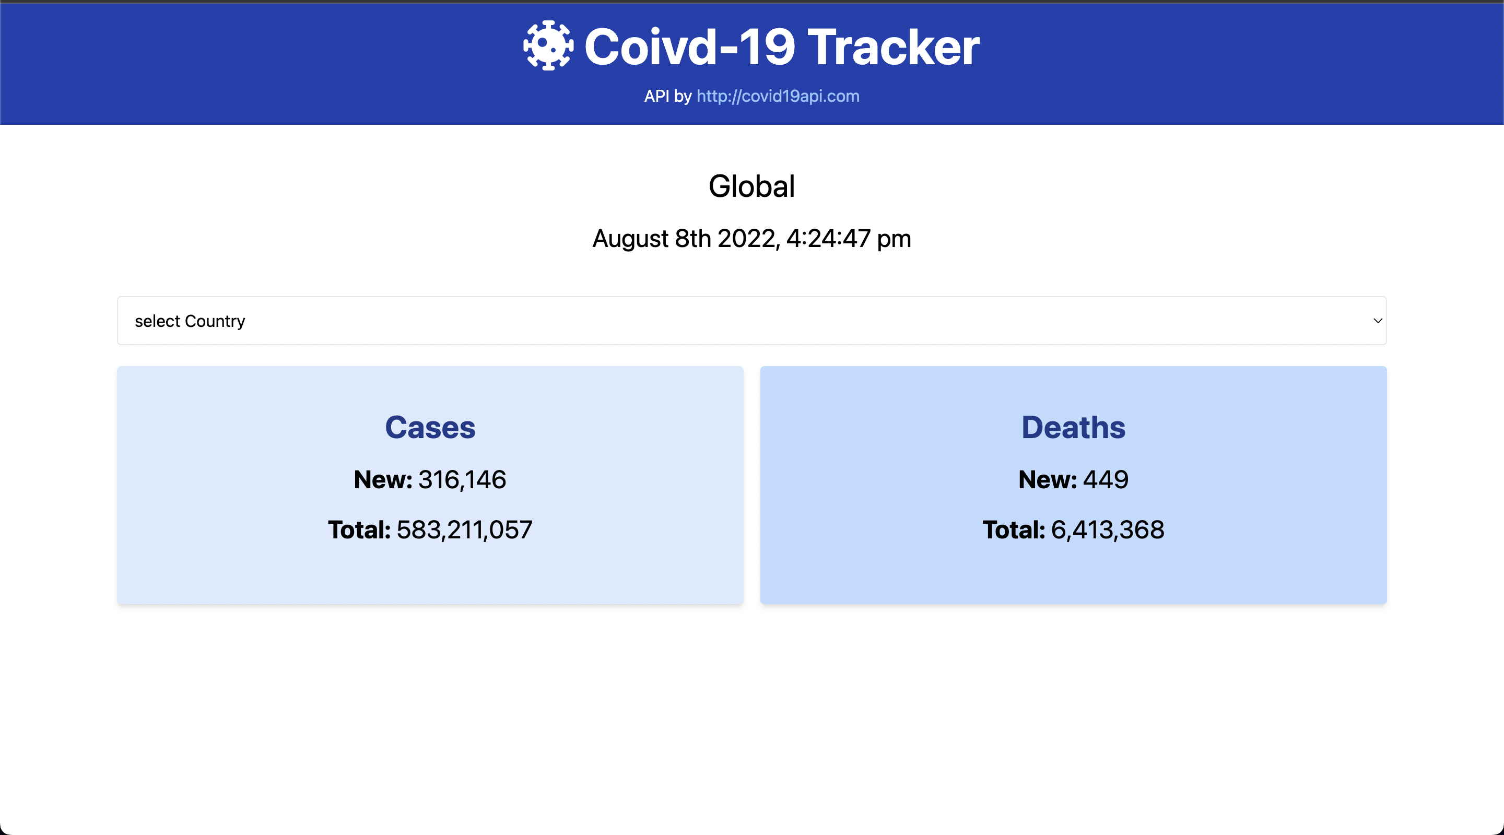The height and width of the screenshot is (835, 1504).
Task: Select the August 8th 2022 timestamp text
Action: tap(751, 238)
